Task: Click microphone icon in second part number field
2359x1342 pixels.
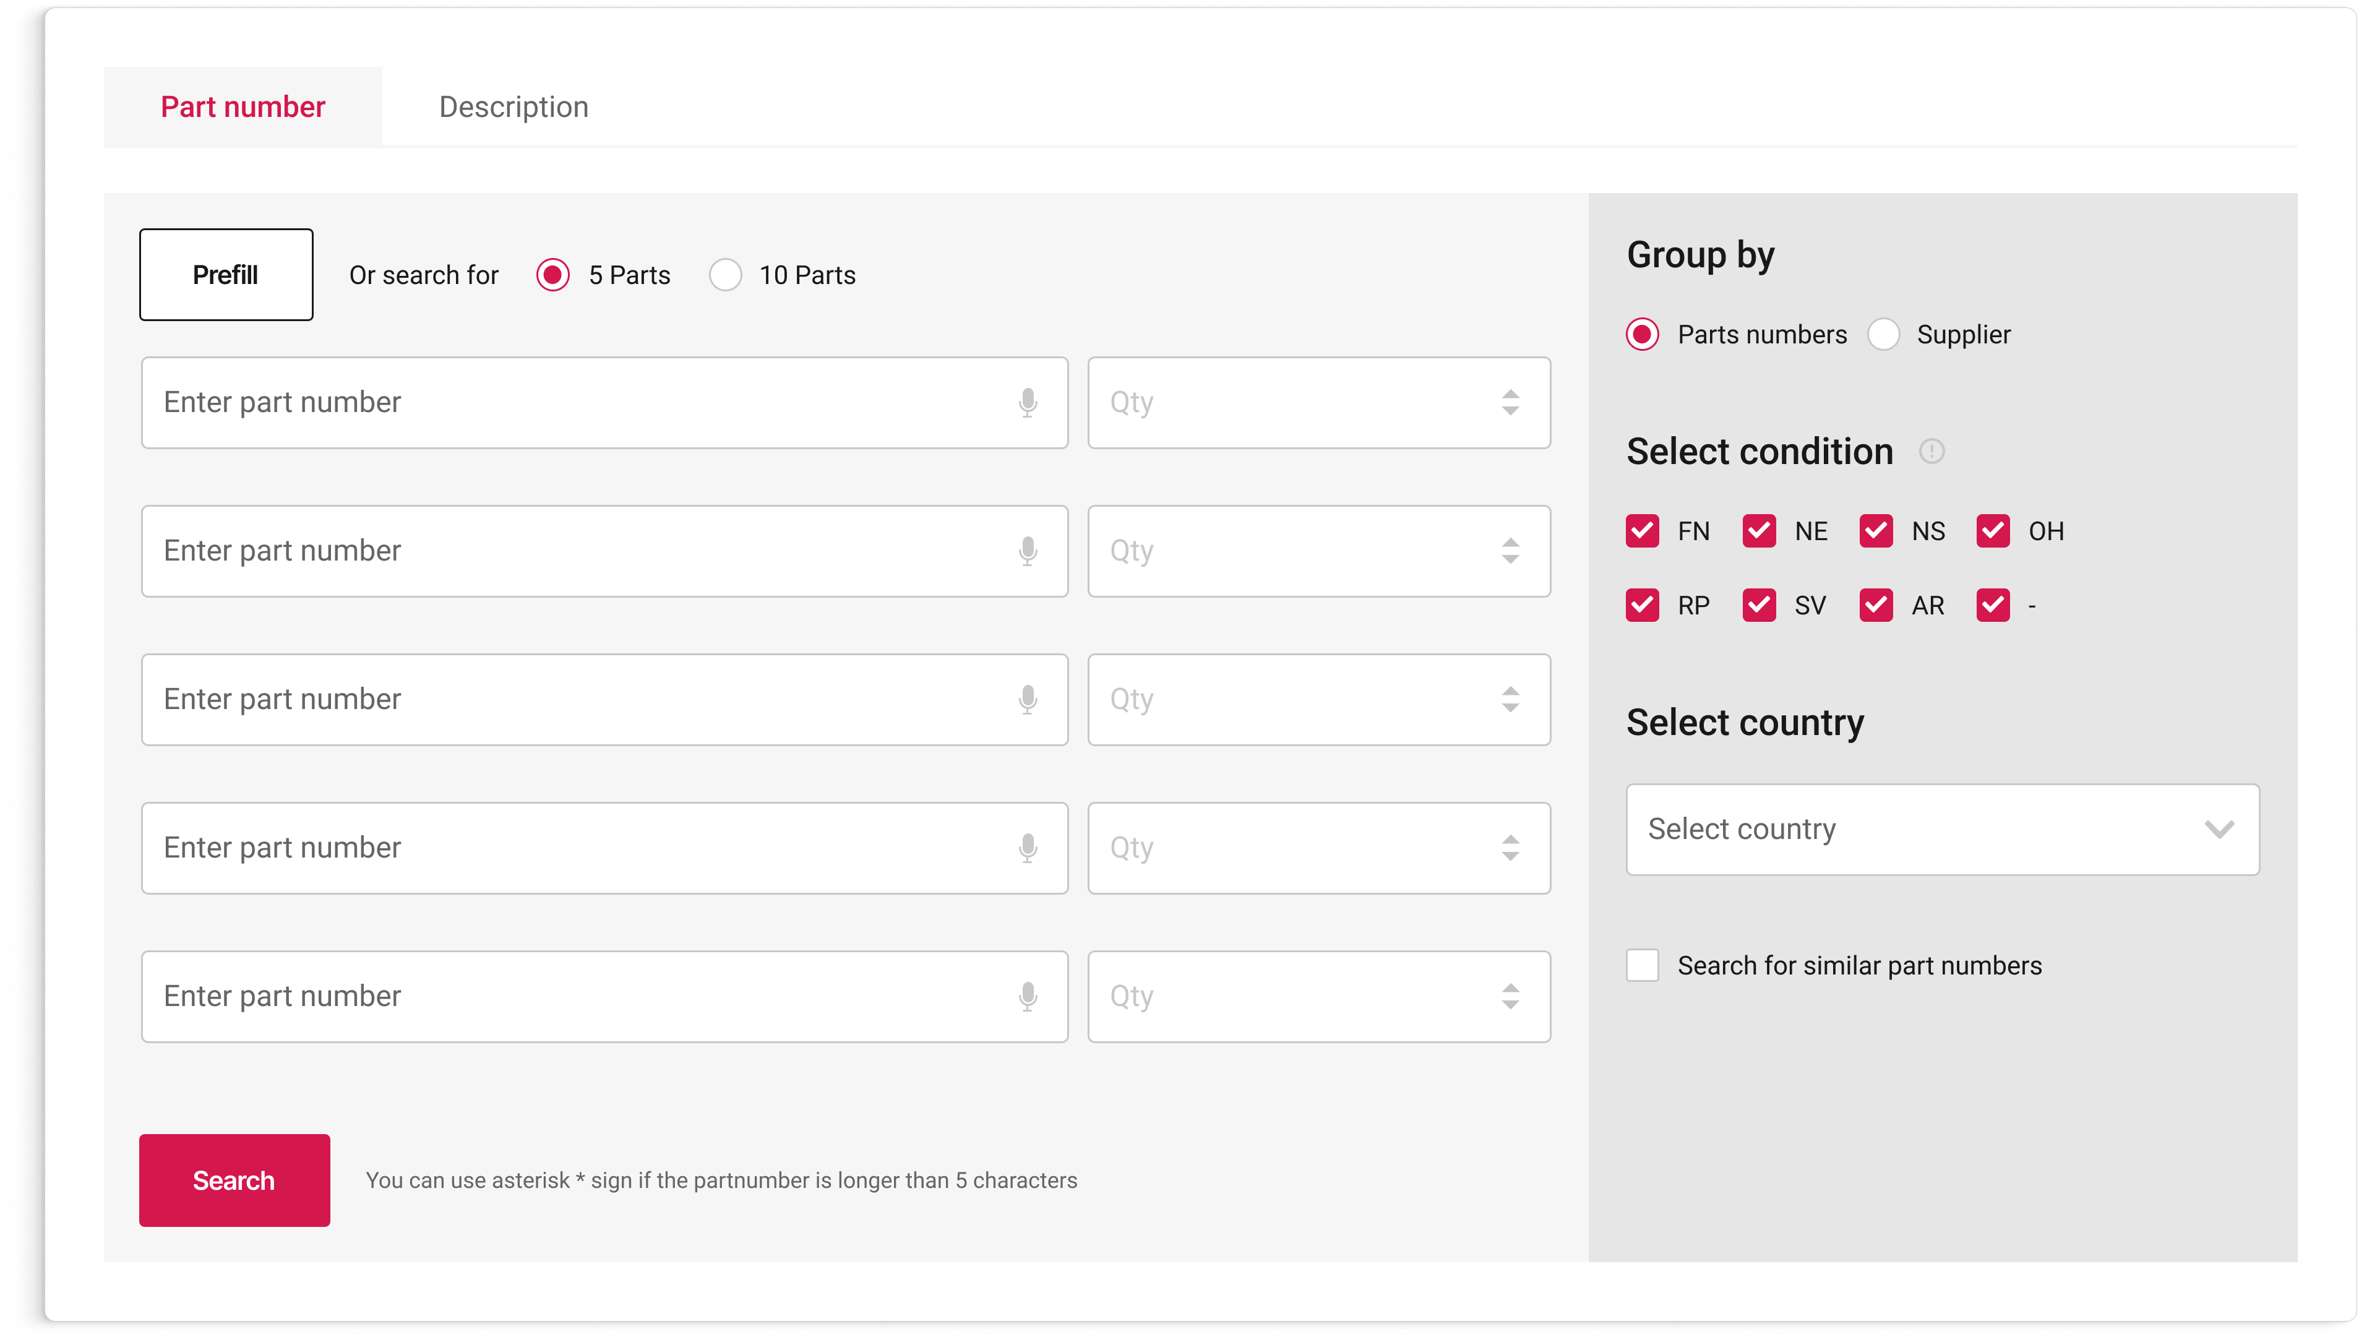Action: point(1028,551)
